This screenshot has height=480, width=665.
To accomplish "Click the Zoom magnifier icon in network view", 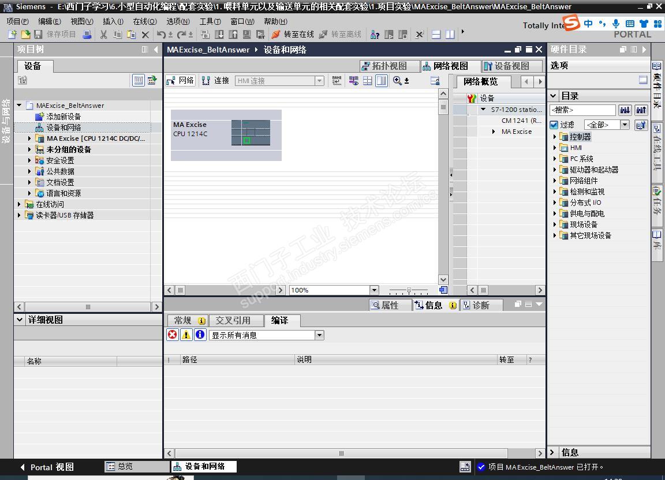I will click(x=397, y=81).
